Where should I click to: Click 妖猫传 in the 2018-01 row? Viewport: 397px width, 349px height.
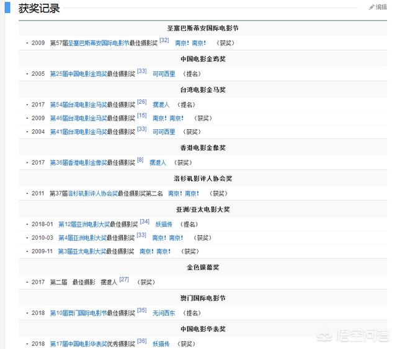(163, 224)
